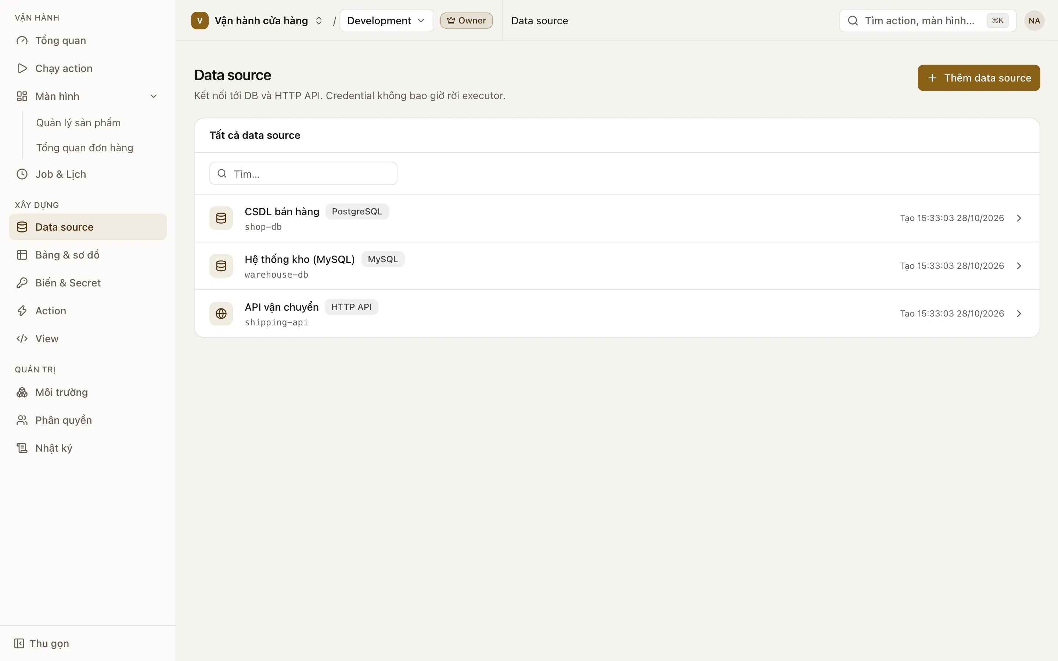
Task: Click the ⌘K shortcut hint
Action: (998, 21)
